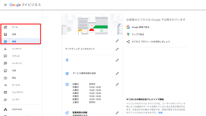Click the ¥7,500 無料広告クレジット heading
The width and height of the screenshot is (206, 116).
(x=145, y=99)
